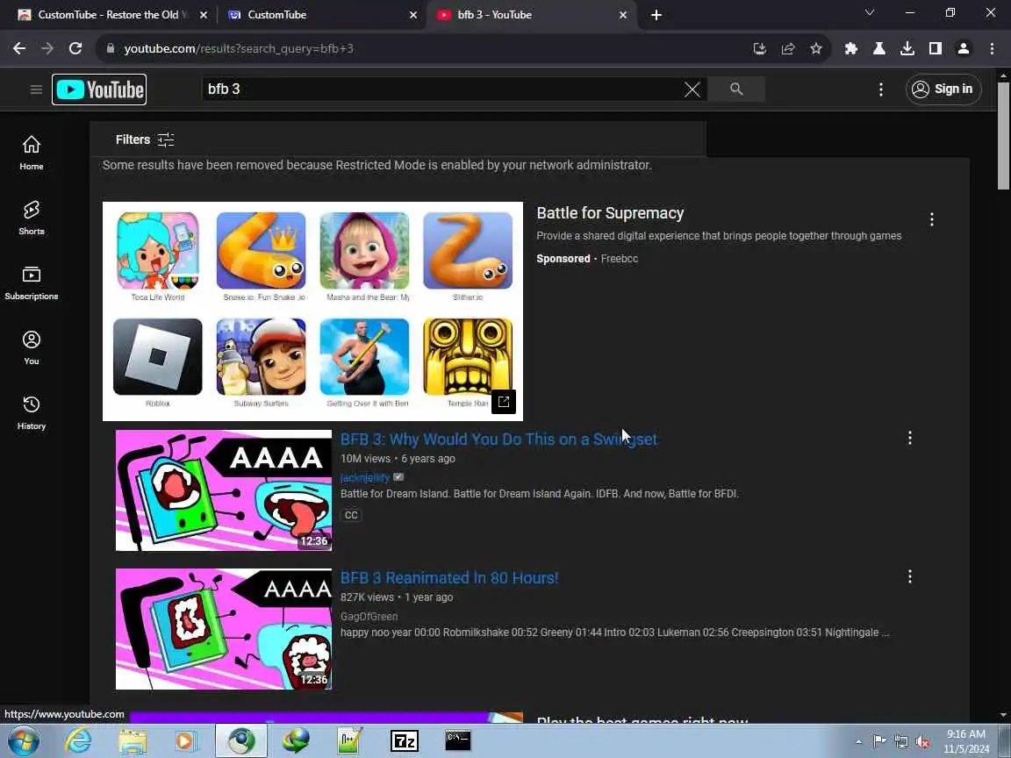The width and height of the screenshot is (1011, 758).
Task: Open more options for BFB 3 Reanimated video
Action: [910, 576]
